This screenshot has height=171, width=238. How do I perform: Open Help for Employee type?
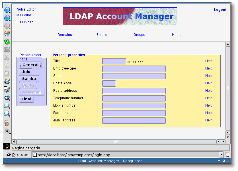coord(209,68)
